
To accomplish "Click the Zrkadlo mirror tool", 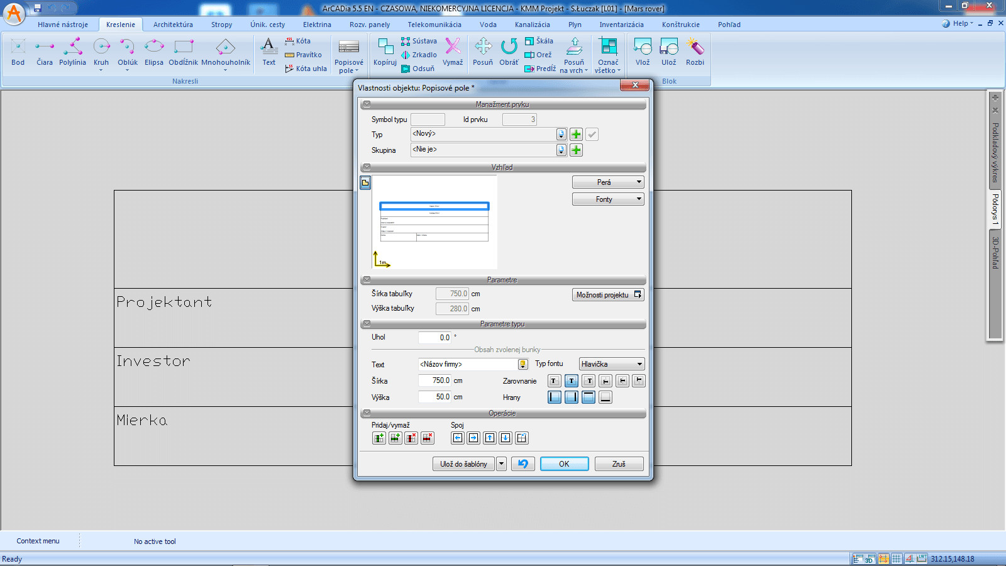I will 419,55.
